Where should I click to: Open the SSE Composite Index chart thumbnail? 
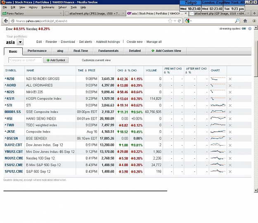coord(218,112)
